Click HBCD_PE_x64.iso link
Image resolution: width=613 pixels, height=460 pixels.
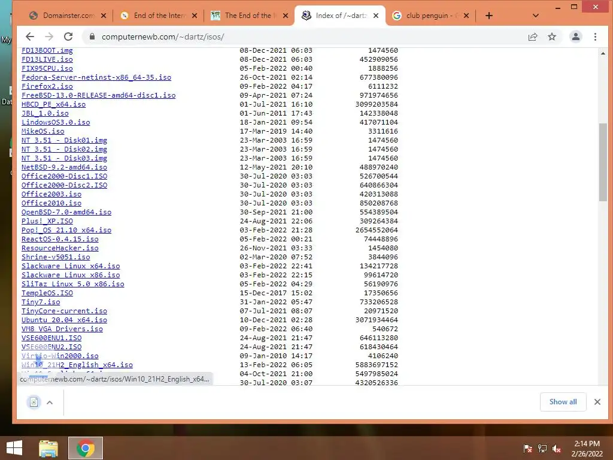pos(53,104)
